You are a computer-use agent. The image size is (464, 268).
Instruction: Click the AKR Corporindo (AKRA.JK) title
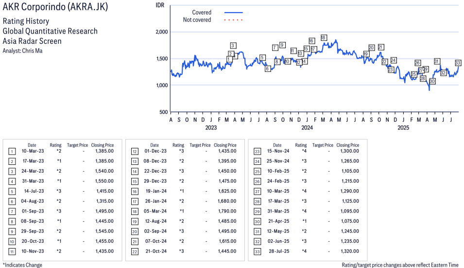click(55, 6)
